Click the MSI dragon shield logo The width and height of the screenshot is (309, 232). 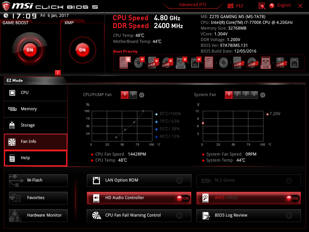tap(6, 6)
